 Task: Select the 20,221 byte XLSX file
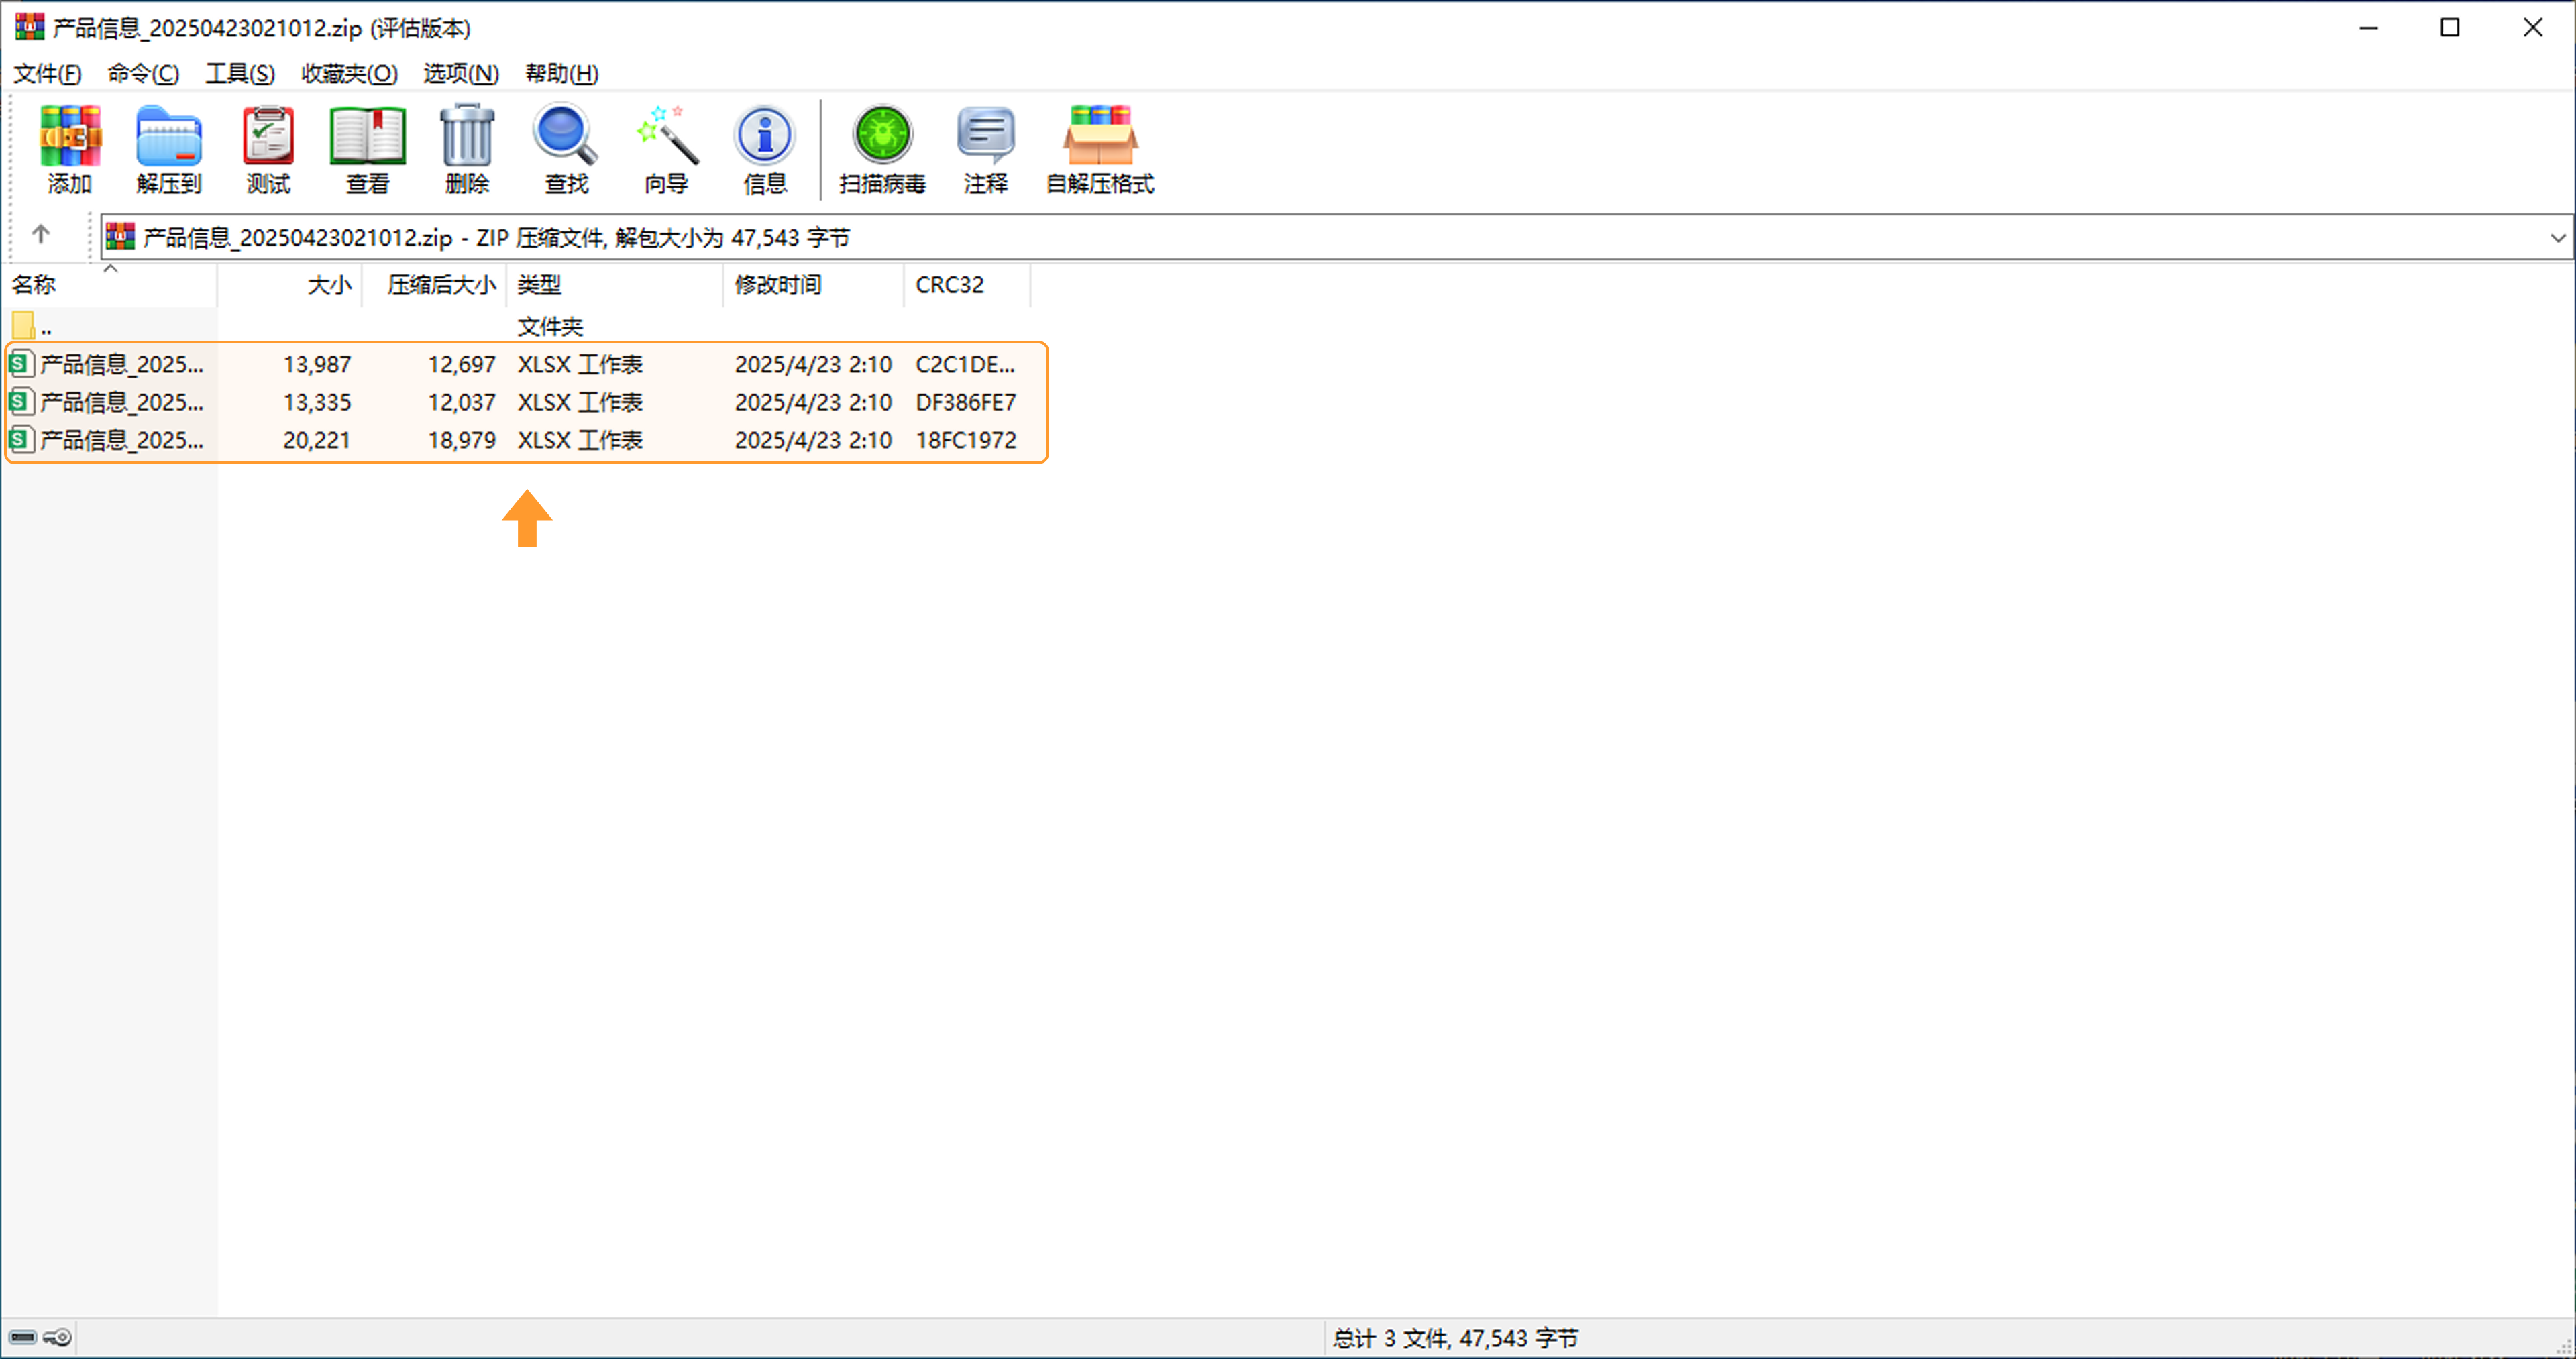(x=121, y=440)
